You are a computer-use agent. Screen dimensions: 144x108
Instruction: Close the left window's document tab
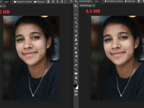(x=4, y=6)
